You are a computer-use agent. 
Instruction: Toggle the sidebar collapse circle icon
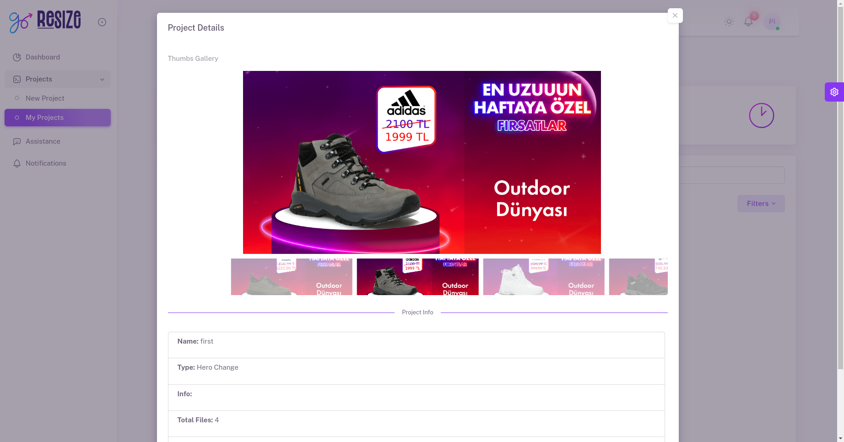[102, 22]
